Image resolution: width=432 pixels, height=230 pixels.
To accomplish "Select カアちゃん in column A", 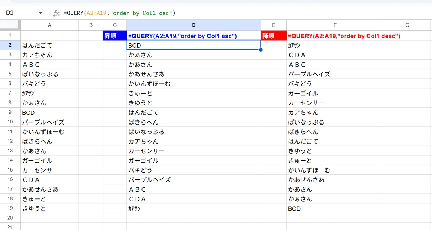I will pyautogui.click(x=50, y=55).
